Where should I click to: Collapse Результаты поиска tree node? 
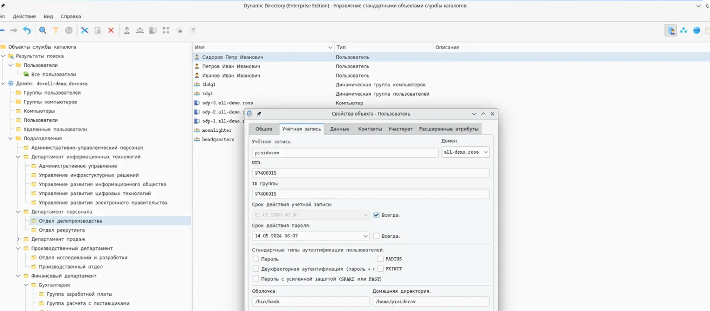(3, 56)
